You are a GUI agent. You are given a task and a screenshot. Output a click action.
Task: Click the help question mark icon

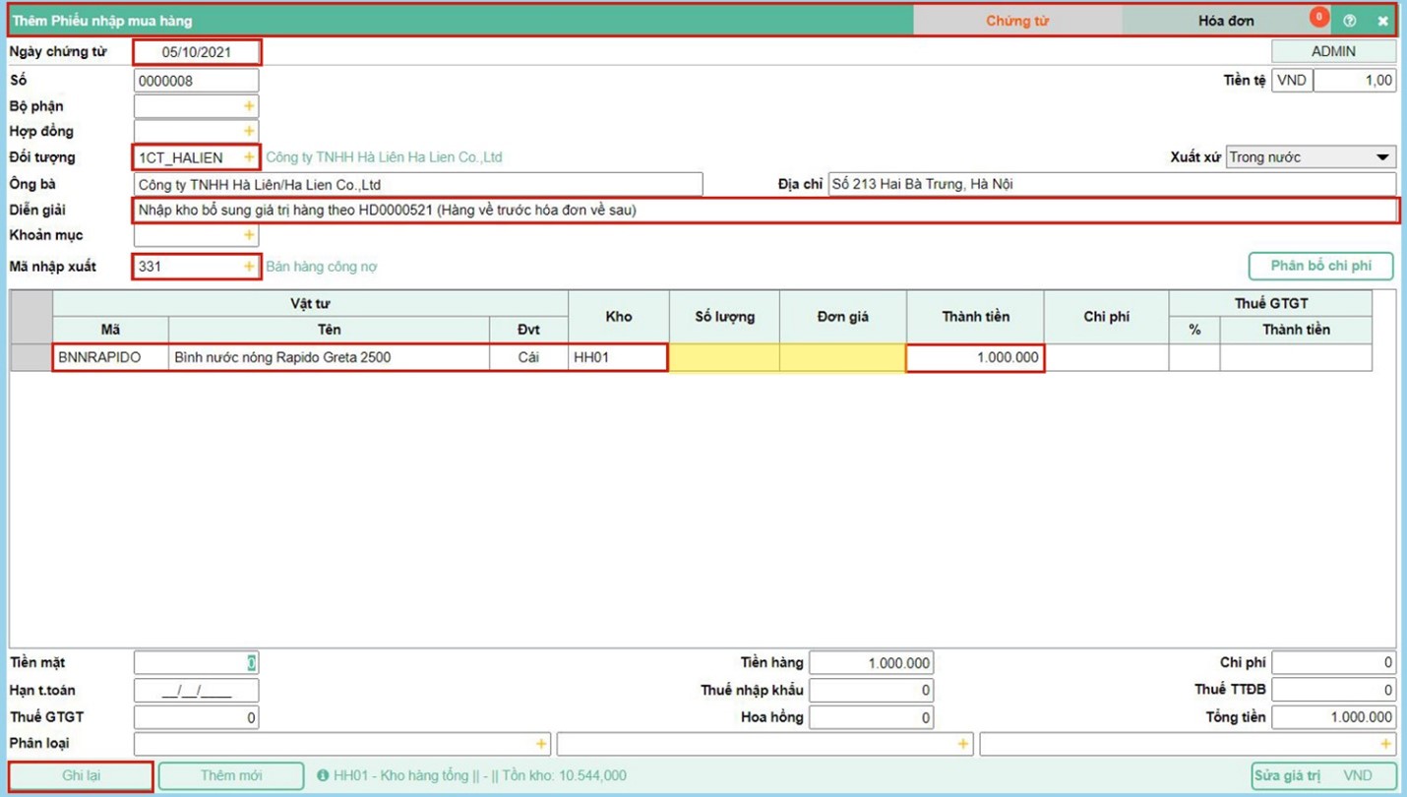(x=1350, y=21)
